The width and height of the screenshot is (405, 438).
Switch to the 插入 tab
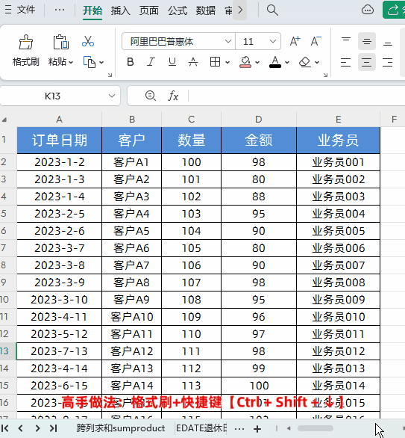(120, 10)
